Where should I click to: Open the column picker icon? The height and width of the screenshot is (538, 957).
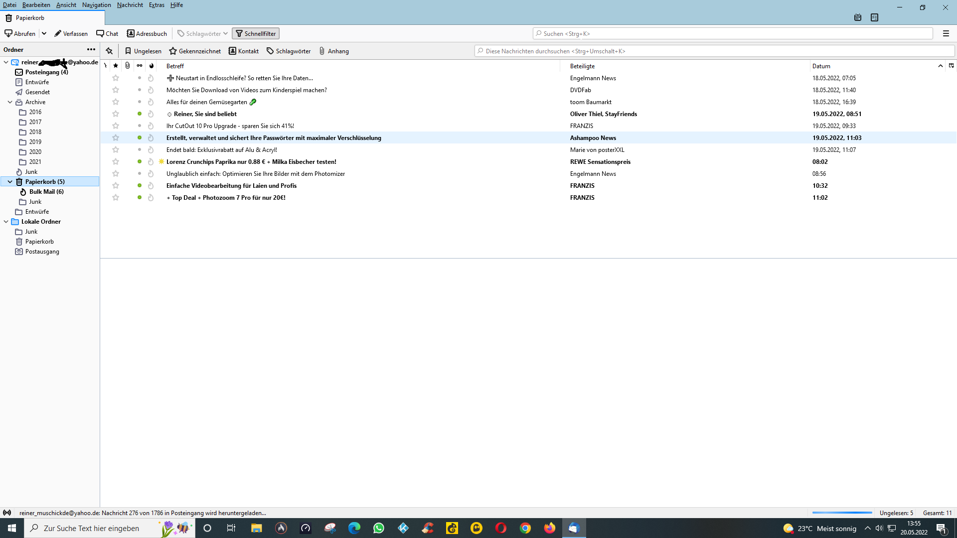pos(952,66)
